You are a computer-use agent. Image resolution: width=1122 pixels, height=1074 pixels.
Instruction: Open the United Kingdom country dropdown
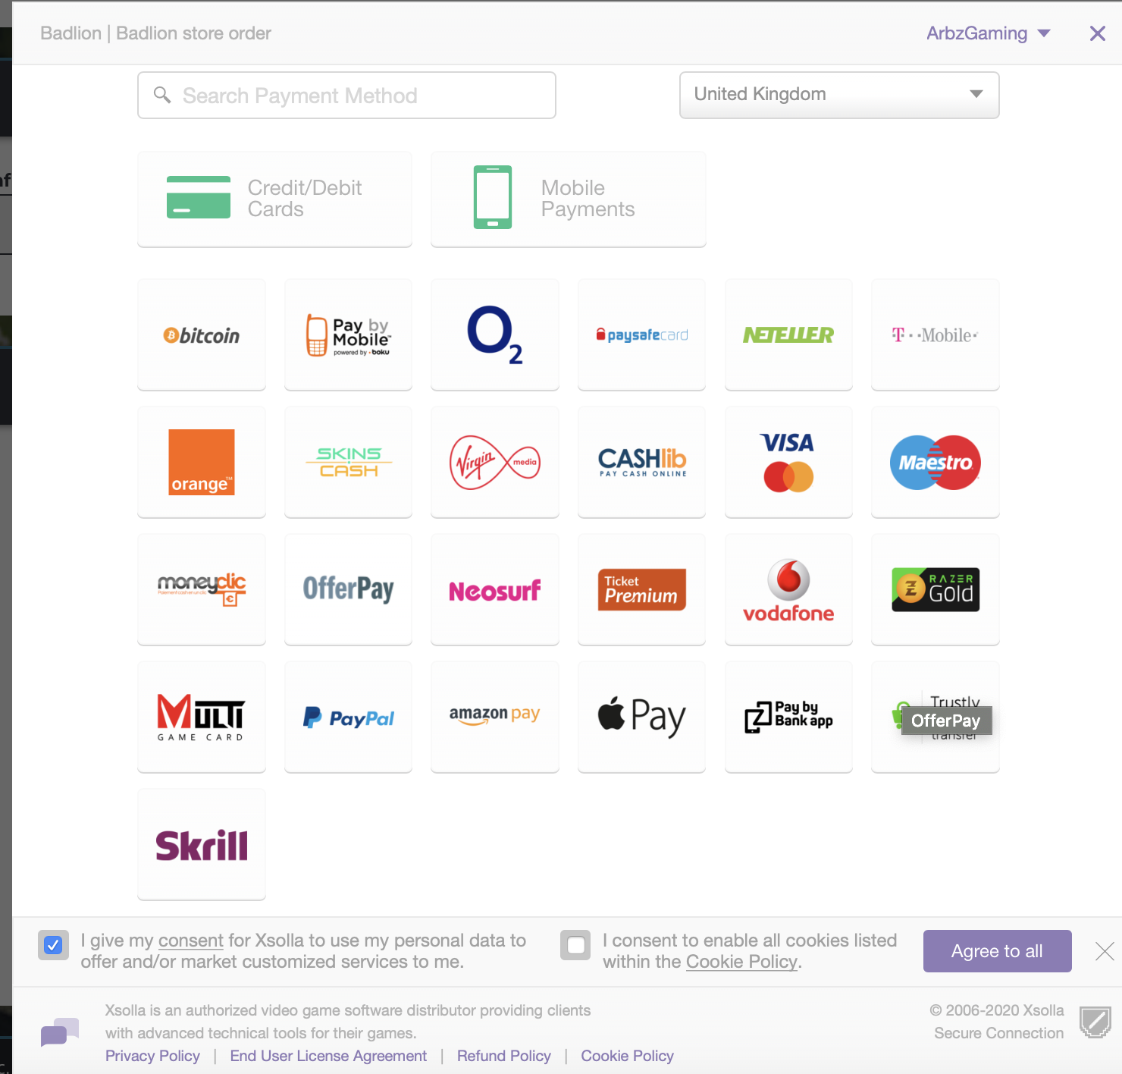tap(839, 95)
